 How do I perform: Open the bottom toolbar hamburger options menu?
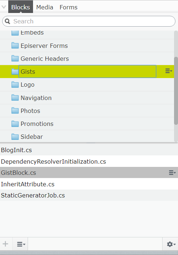pyautogui.click(x=21, y=244)
